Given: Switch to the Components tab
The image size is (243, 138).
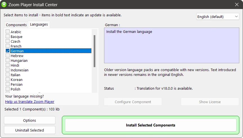Looking at the screenshot, I should click(16, 25).
